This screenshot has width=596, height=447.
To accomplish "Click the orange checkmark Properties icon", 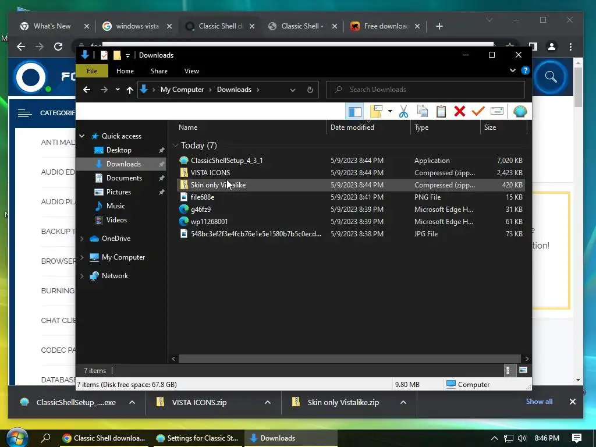I will tap(478, 111).
